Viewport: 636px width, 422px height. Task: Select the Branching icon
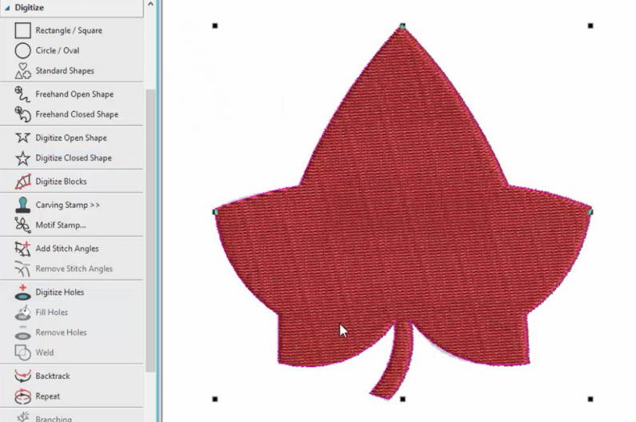(x=22, y=417)
